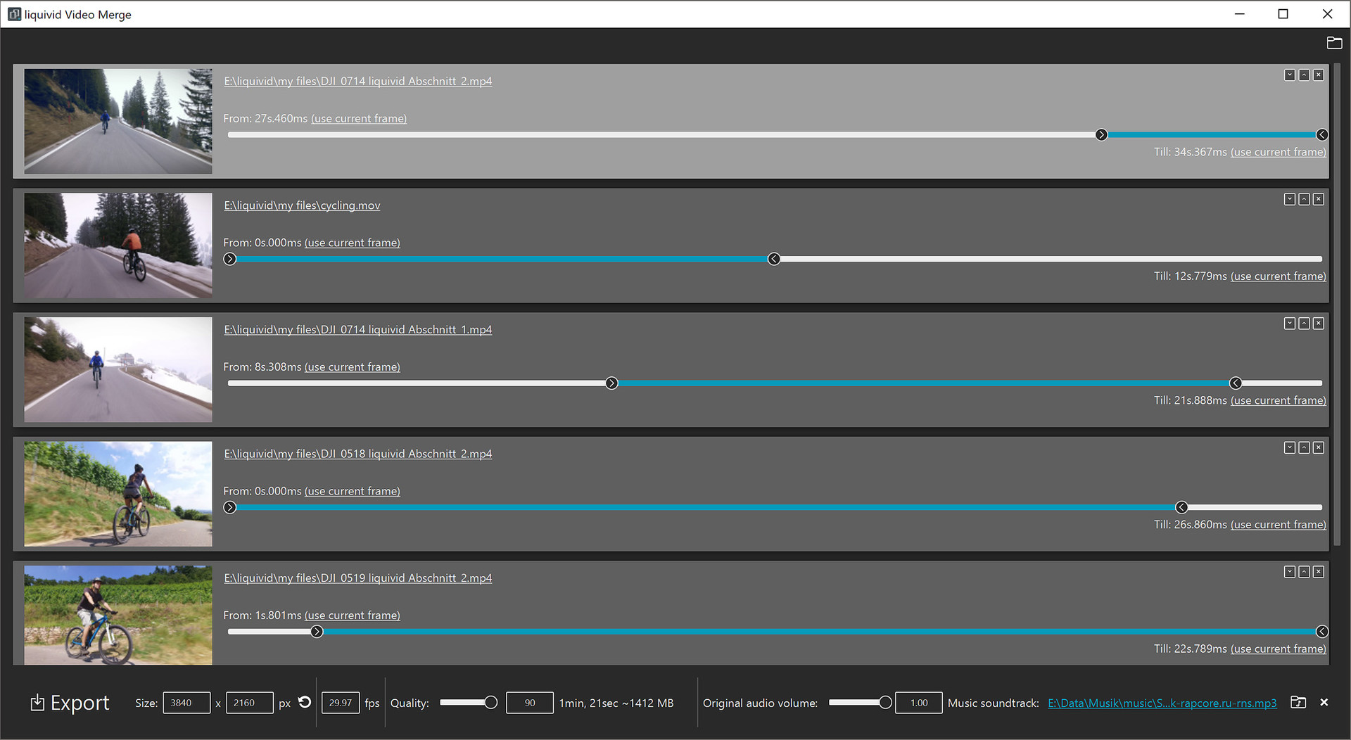Move DJI_0519 Abschnitt_2 clip up
Image resolution: width=1351 pixels, height=740 pixels.
point(1304,572)
